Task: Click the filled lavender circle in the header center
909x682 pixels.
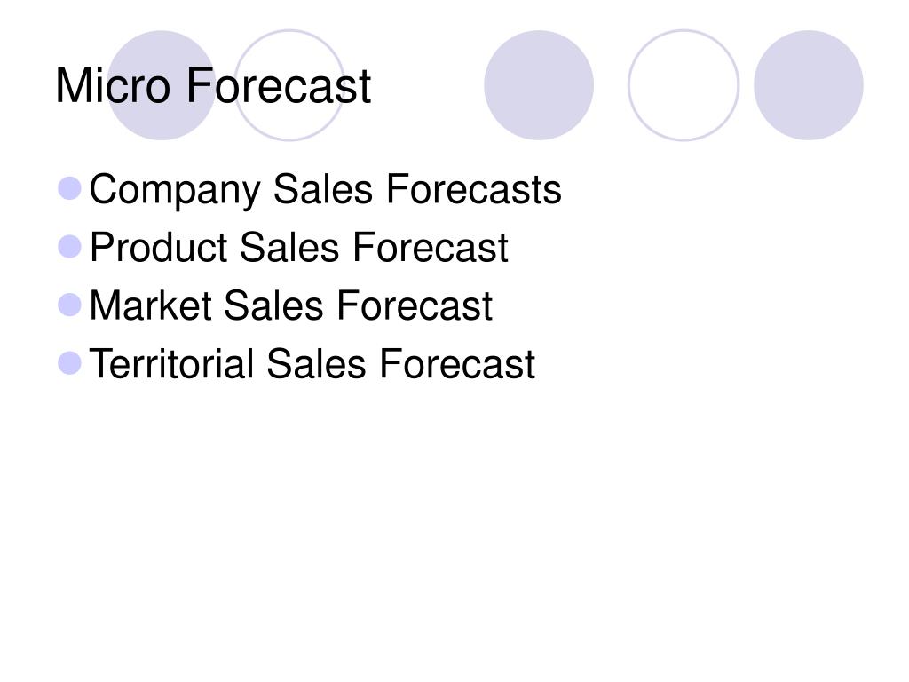Action: [x=539, y=85]
